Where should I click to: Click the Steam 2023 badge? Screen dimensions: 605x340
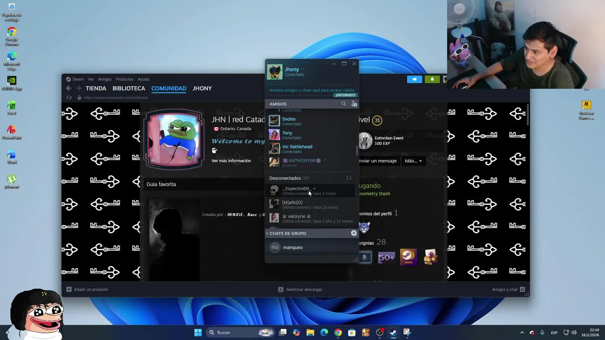pyautogui.click(x=408, y=257)
